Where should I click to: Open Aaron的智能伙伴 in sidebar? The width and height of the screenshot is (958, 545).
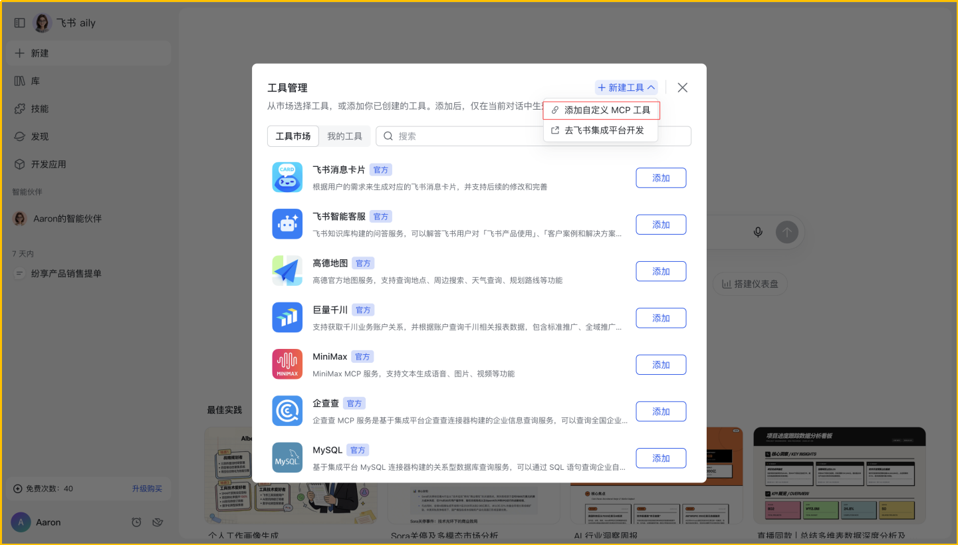89,219
